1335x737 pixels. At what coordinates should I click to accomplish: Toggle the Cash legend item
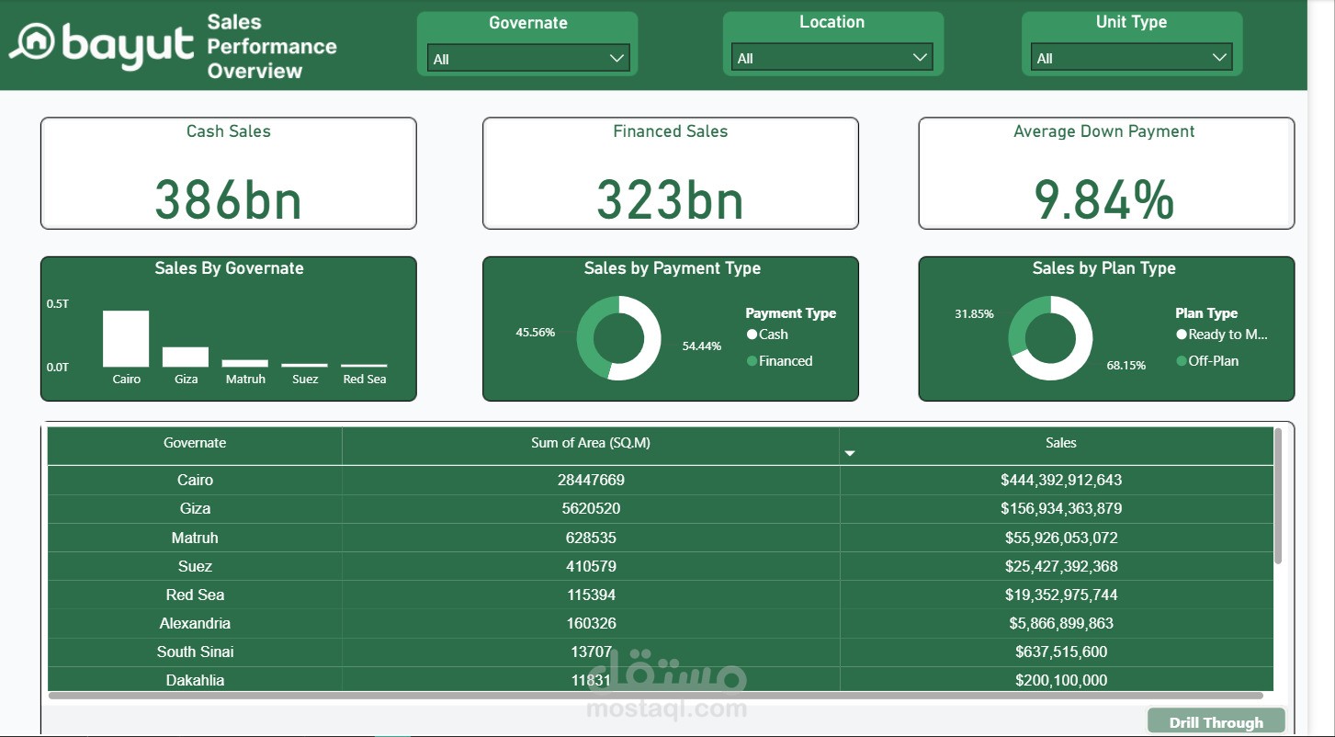770,334
